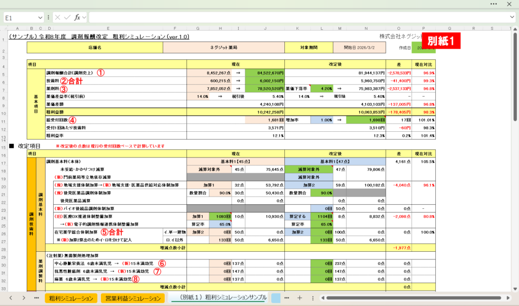Viewport: 519px width, 306px height.
Task: Switch to 粗利シミュレーション sheet tab
Action: click(70, 297)
